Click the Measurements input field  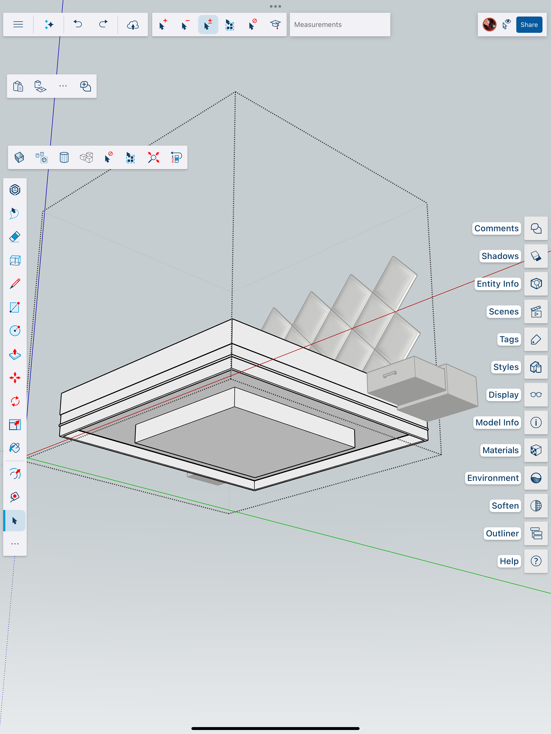pos(339,25)
